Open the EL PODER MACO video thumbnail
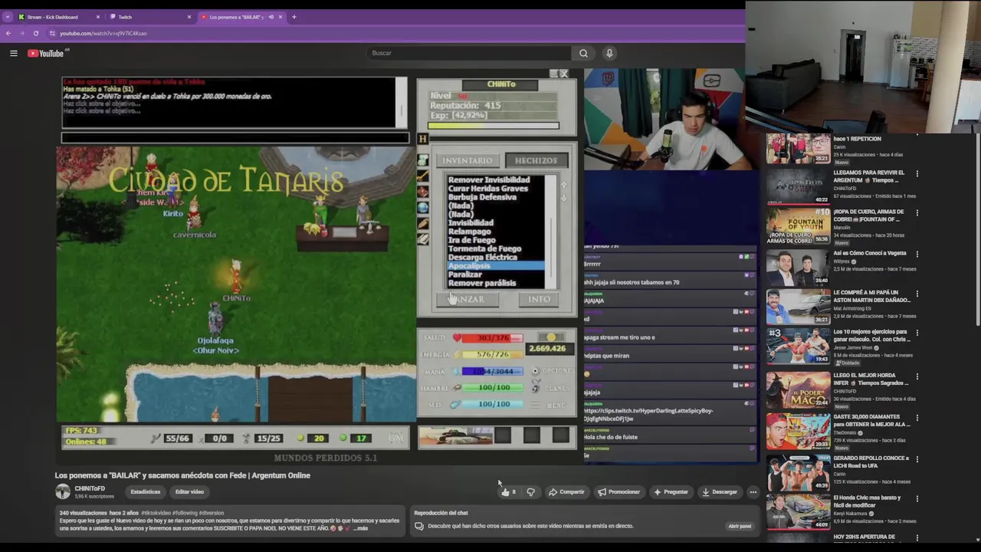Viewport: 981px width, 552px height. pyautogui.click(x=798, y=389)
